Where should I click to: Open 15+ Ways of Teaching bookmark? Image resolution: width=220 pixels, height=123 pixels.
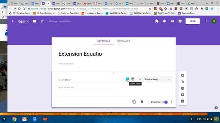coord(92,13)
